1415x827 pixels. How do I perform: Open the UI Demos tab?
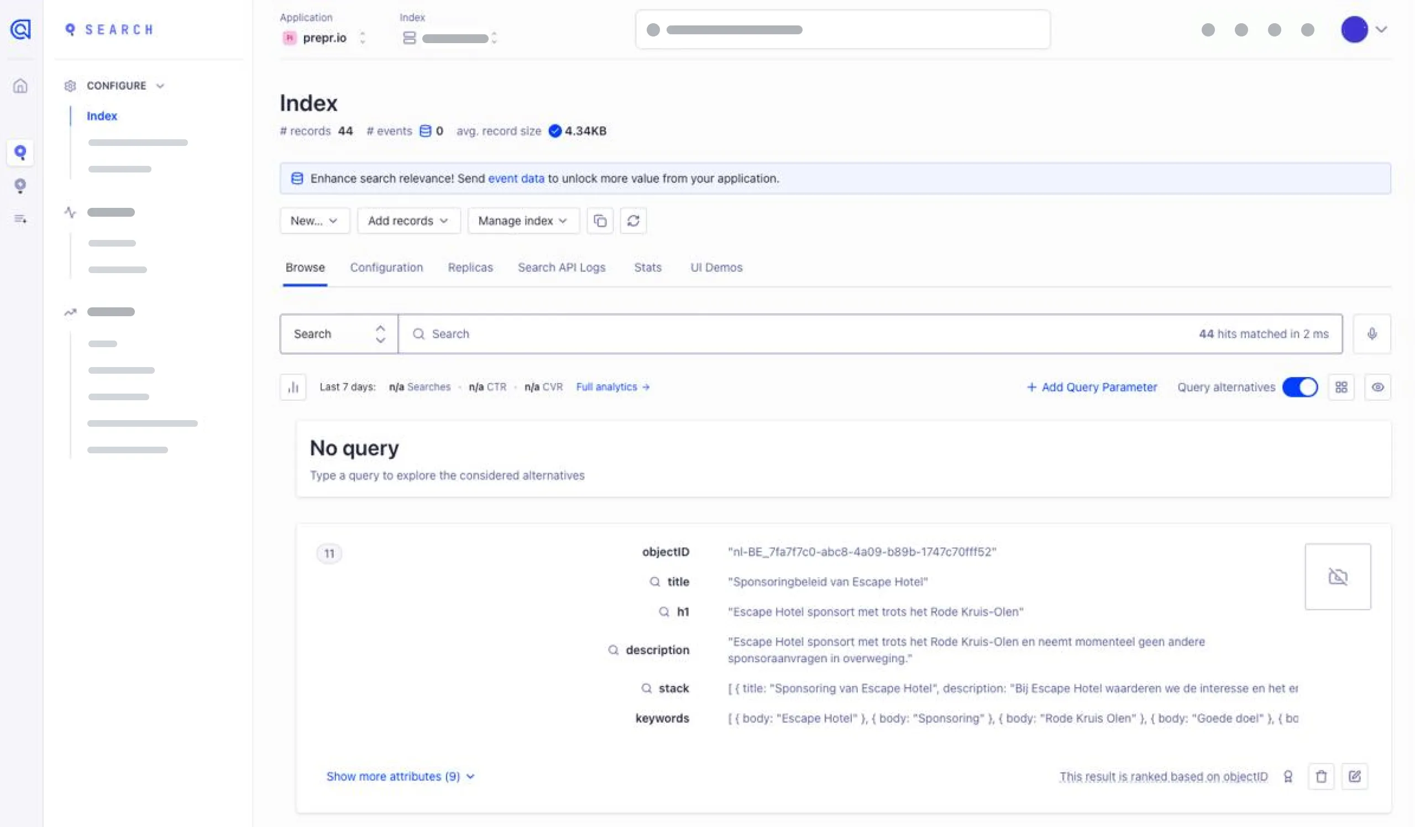716,267
